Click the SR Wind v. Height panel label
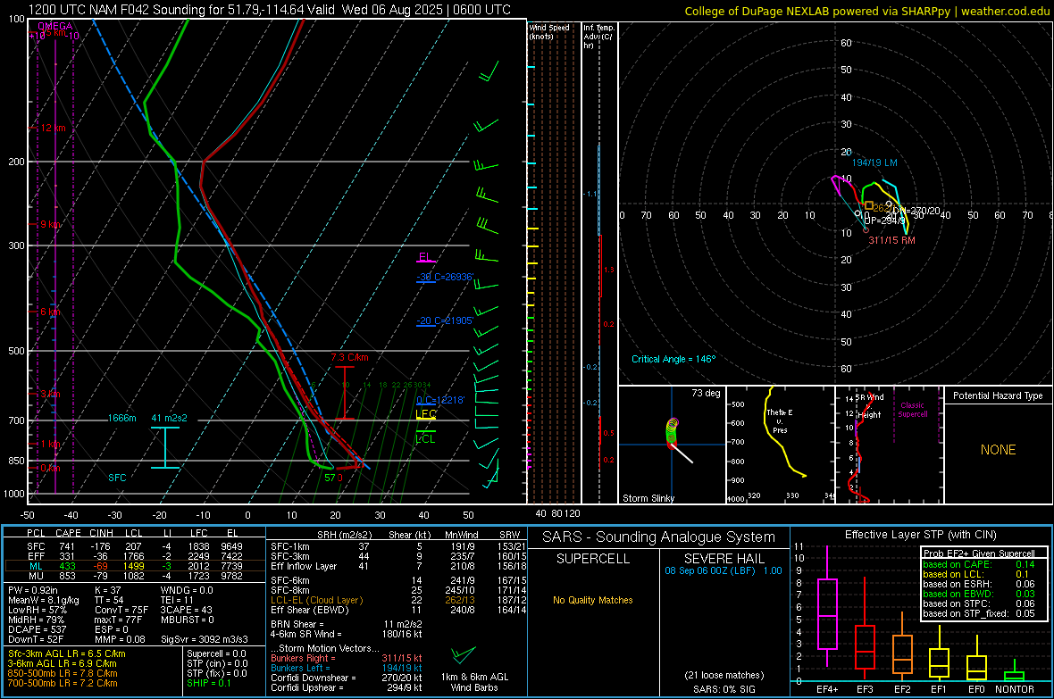 pyautogui.click(x=869, y=406)
